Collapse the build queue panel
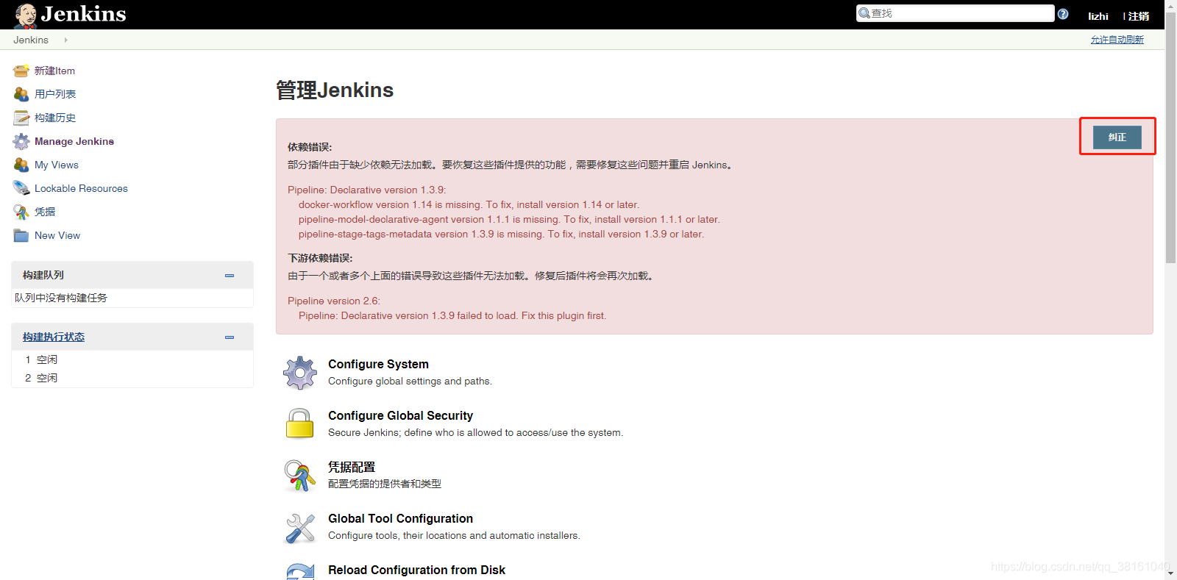 click(230, 276)
